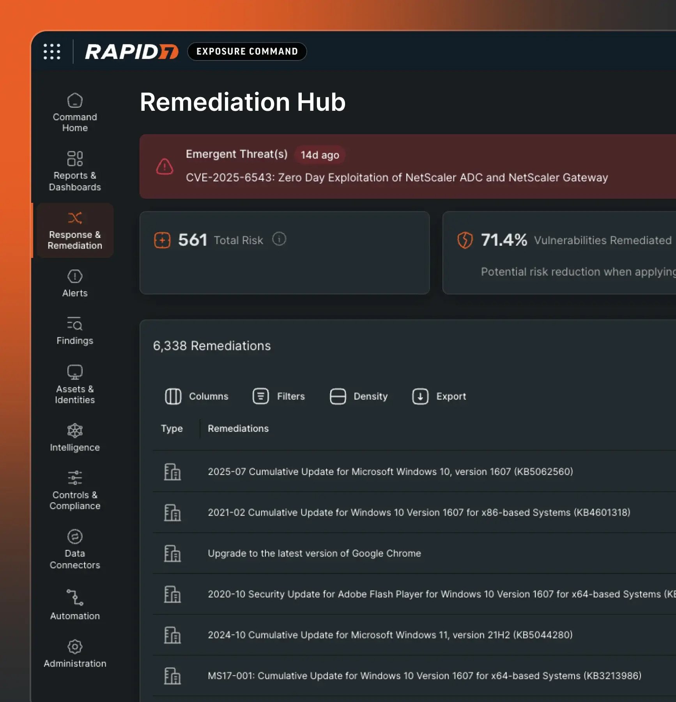Screen dimensions: 676x702
Task: Go to Controls & Compliance
Action: tap(75, 491)
